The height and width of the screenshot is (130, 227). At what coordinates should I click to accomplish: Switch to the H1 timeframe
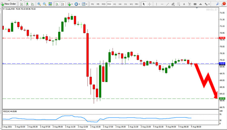[114, 4]
